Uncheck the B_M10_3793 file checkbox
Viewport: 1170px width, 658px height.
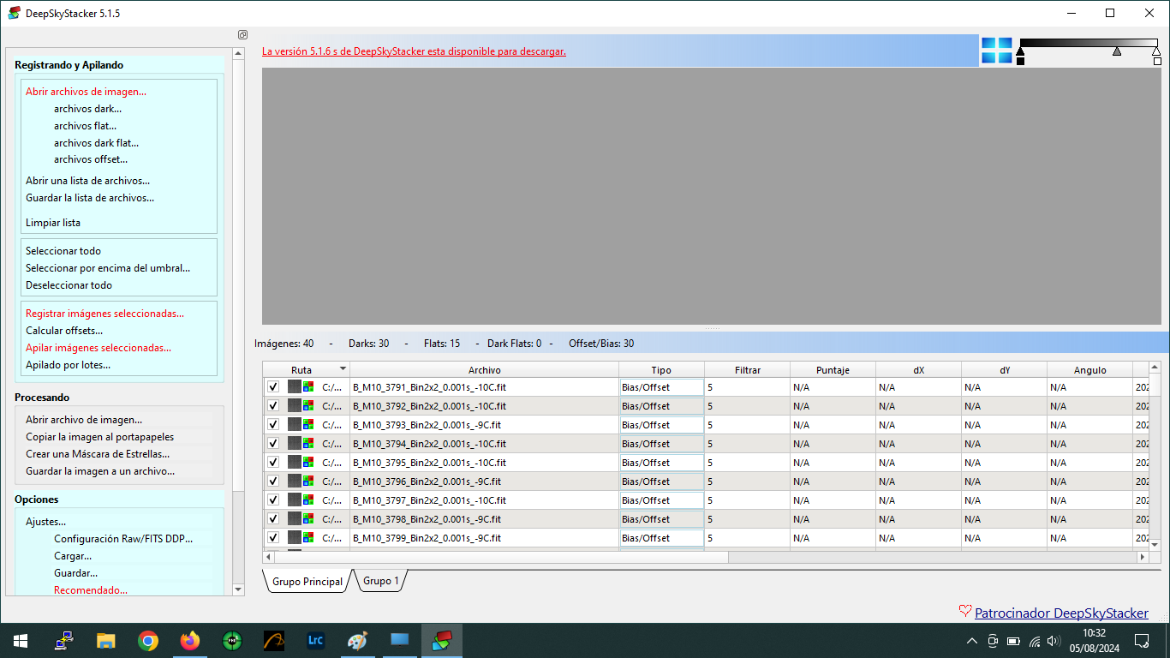point(273,424)
